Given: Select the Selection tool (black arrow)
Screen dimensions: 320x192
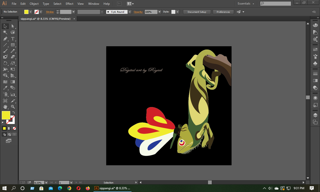Looking at the screenshot, I should [x=5, y=26].
